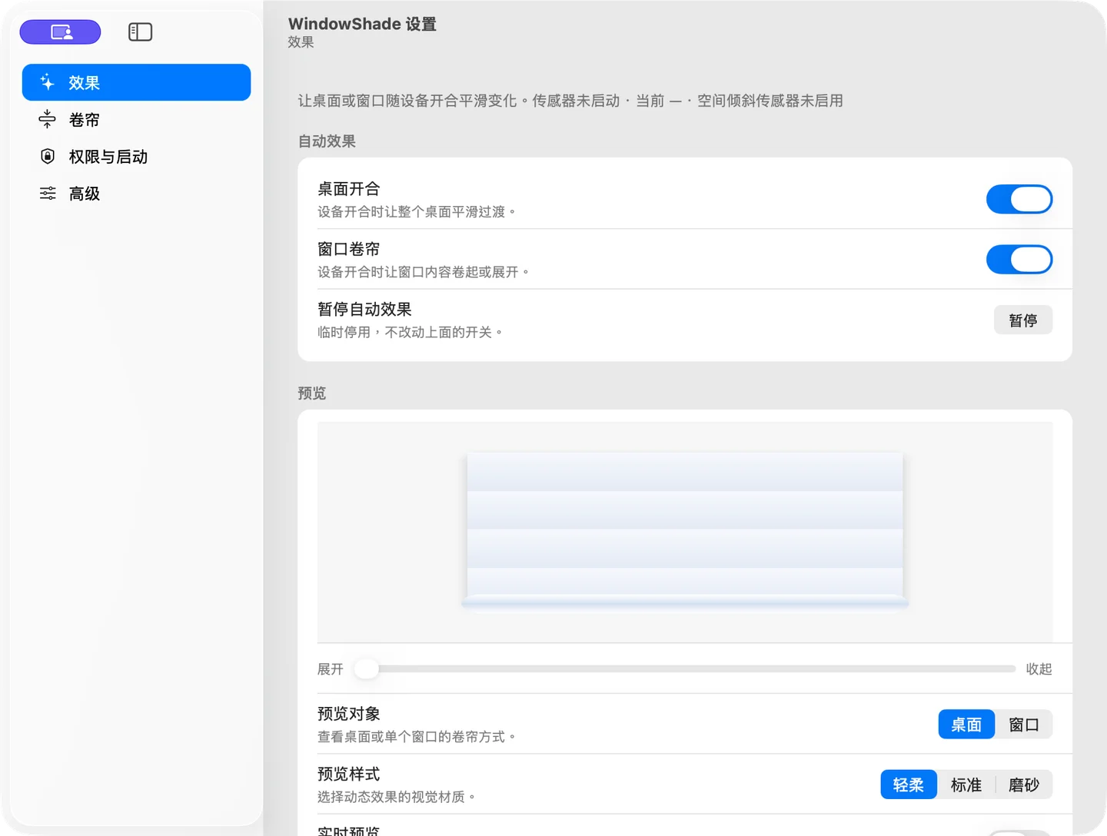Viewport: 1107px width, 836px height.
Task: Click the slider thumb near 展开
Action: pyautogui.click(x=367, y=668)
